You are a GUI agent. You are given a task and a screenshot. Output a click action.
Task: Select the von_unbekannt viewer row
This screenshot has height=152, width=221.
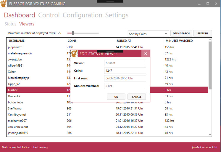pos(107,127)
